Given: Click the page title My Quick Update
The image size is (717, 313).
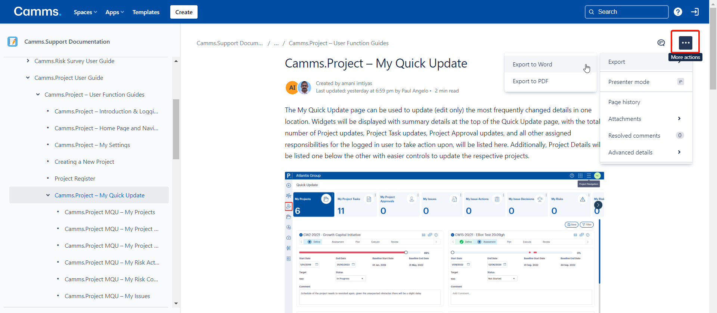Looking at the screenshot, I should click(x=376, y=63).
